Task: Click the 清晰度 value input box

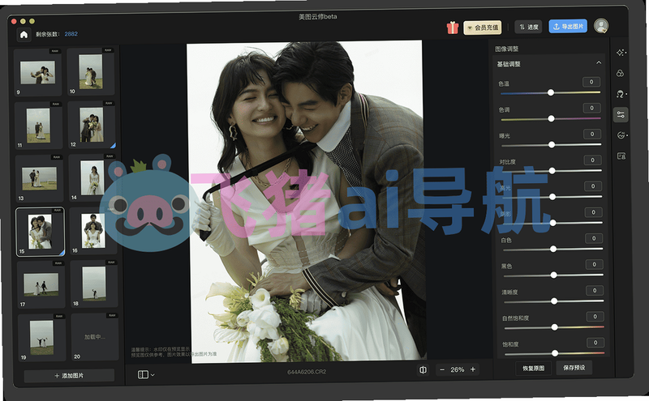Action: point(595,290)
